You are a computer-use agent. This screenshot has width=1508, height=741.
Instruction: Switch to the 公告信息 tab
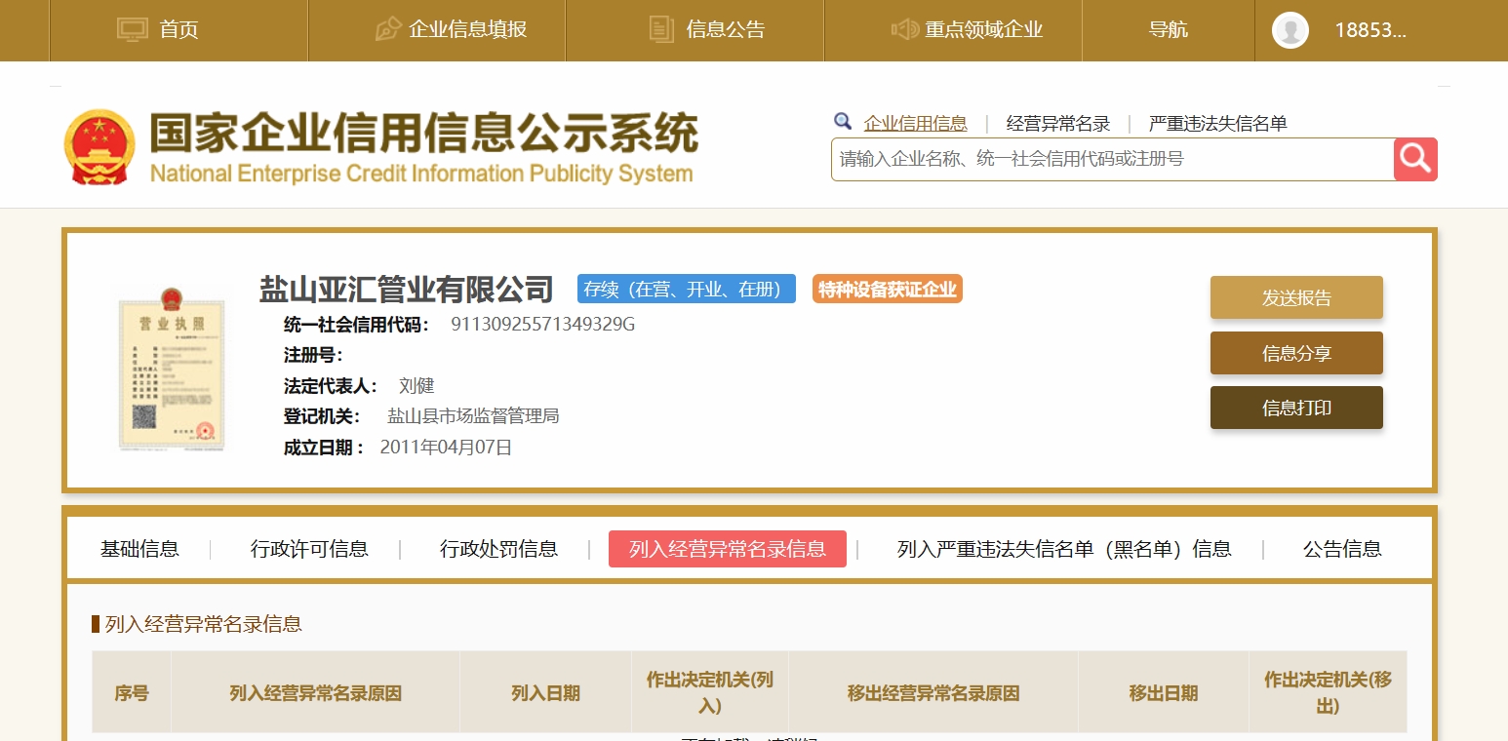[1342, 549]
